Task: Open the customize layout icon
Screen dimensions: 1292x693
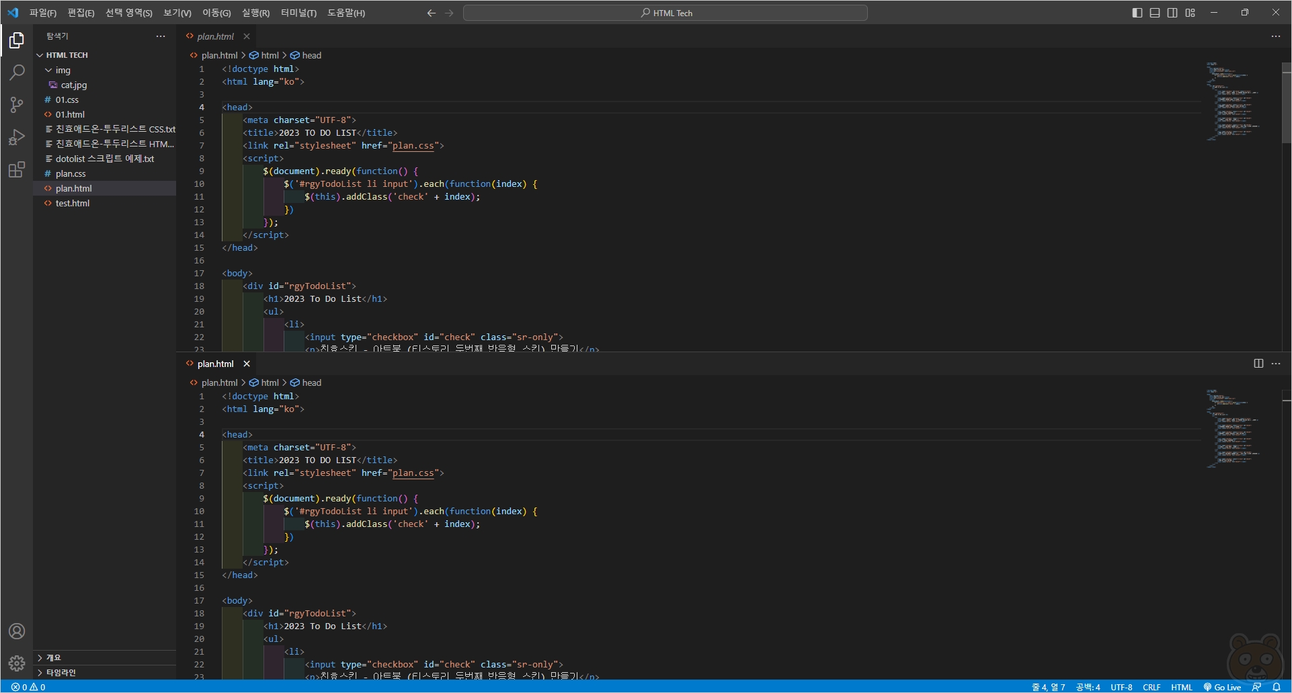Action: click(x=1190, y=13)
